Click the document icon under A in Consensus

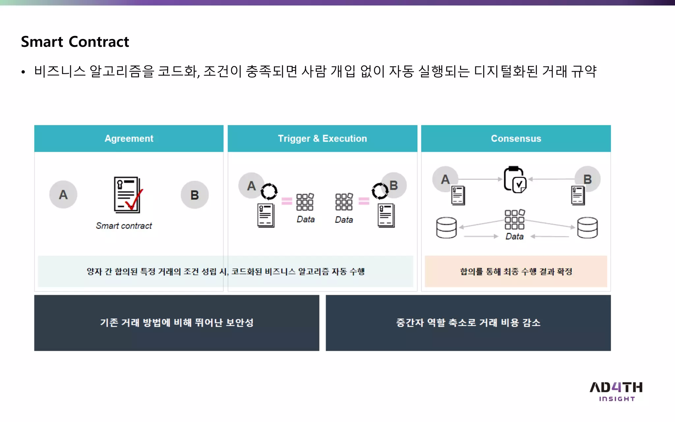click(458, 196)
